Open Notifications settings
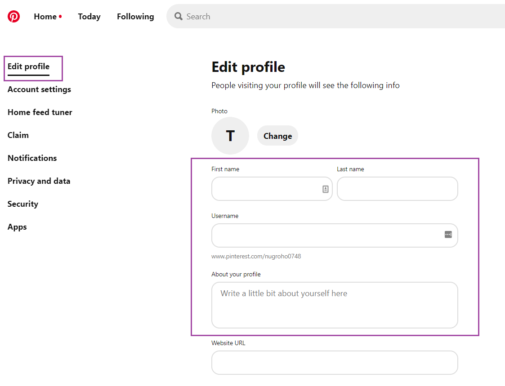Image resolution: width=505 pixels, height=386 pixels. [32, 158]
